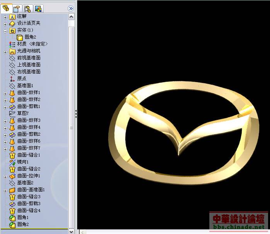Click the 曲面-放样2 loft icon
The height and width of the screenshot is (234, 270).
click(x=12, y=100)
